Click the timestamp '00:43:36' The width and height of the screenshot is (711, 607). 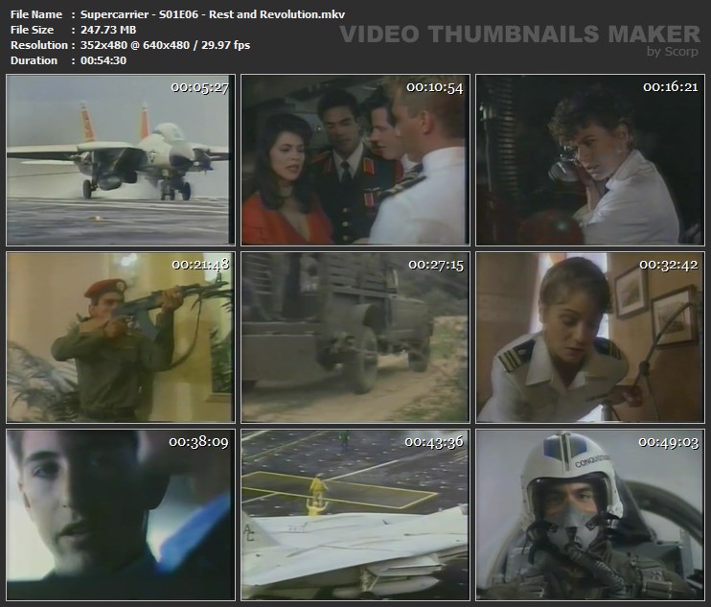point(434,442)
